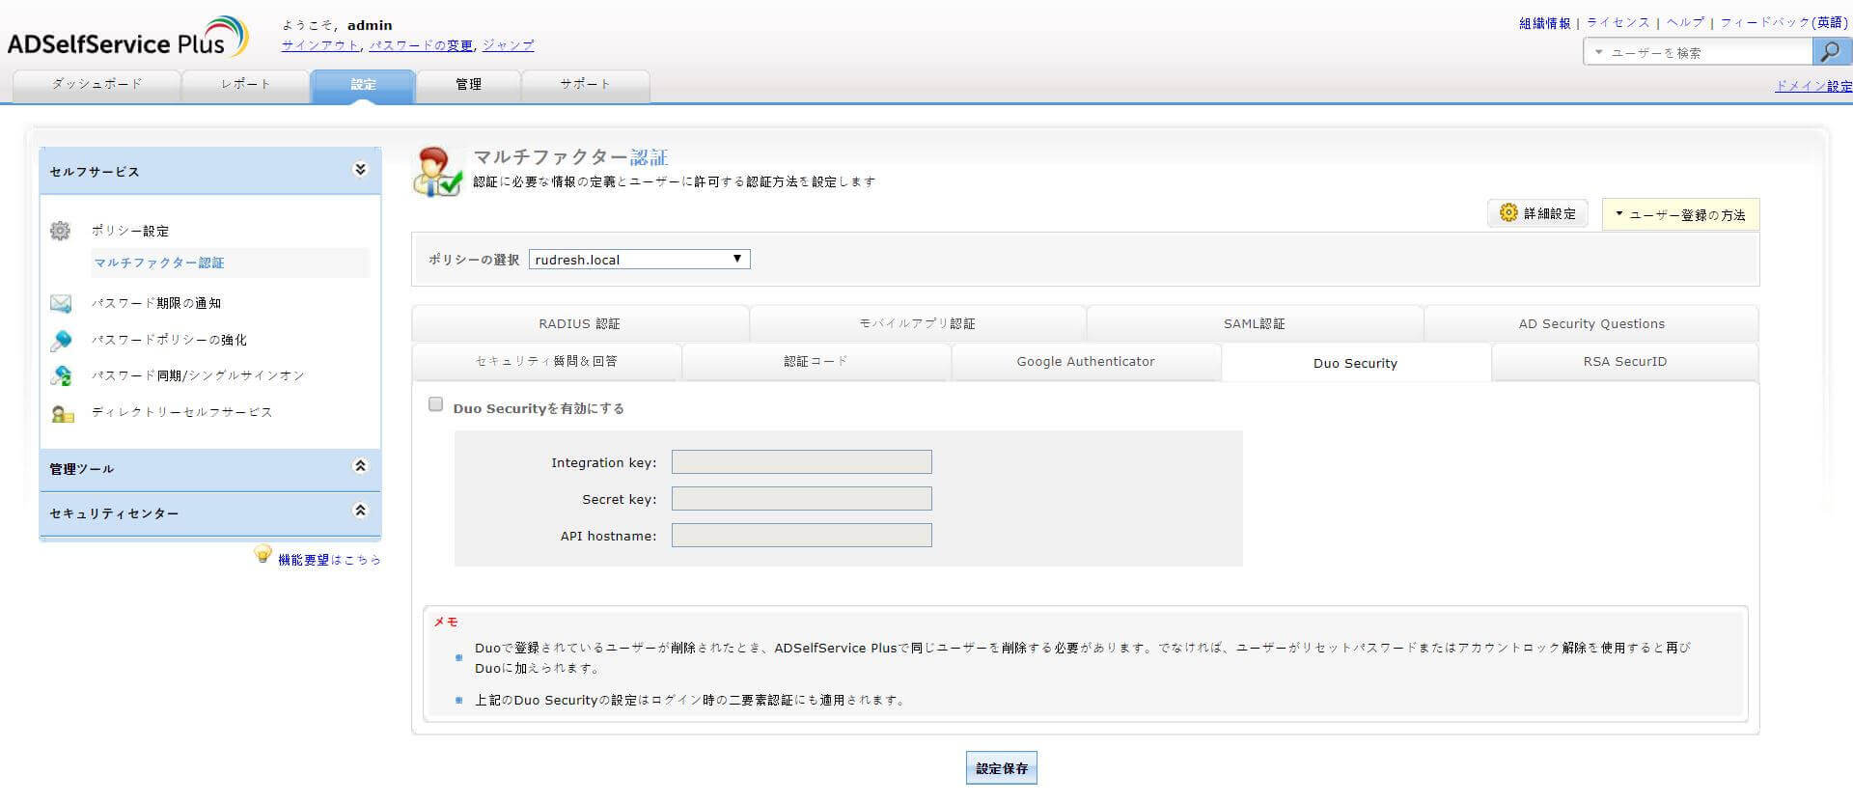Click the 機能要望はこちら link
Image resolution: width=1853 pixels, height=803 pixels.
tap(329, 560)
